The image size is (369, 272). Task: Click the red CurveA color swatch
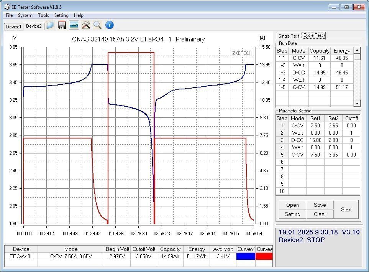coord(264,256)
